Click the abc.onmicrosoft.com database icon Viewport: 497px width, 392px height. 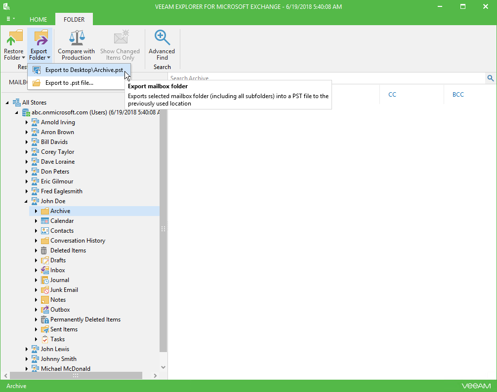pos(26,112)
